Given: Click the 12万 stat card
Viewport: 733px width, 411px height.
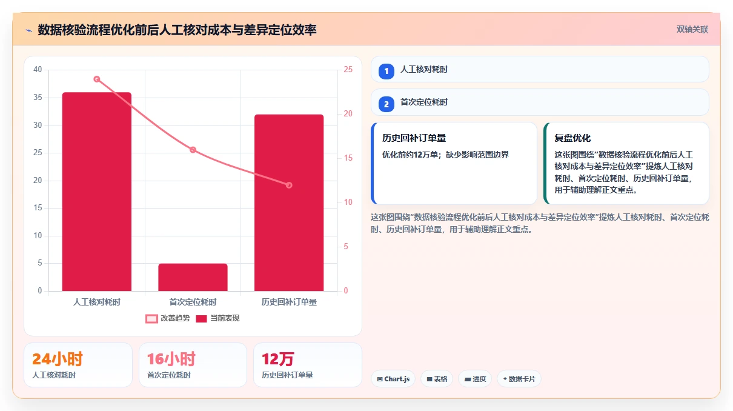Looking at the screenshot, I should pyautogui.click(x=307, y=365).
